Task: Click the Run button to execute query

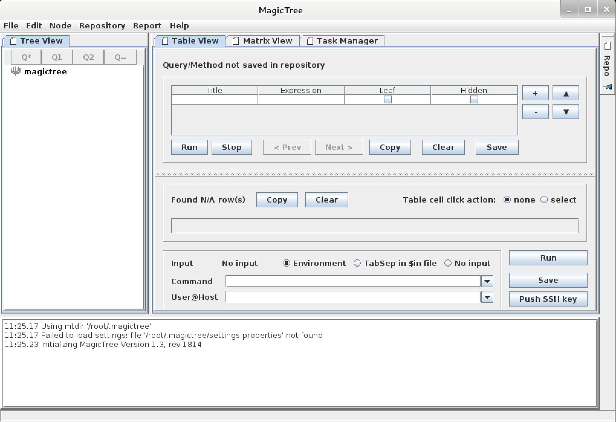Action: (190, 147)
